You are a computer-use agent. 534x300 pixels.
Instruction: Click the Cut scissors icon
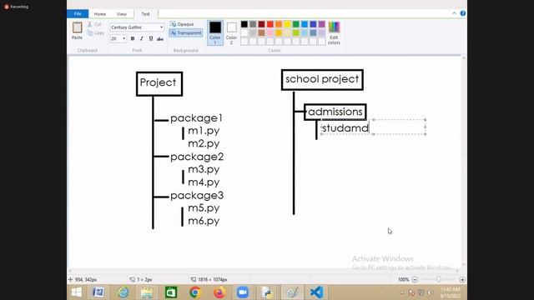click(x=90, y=24)
